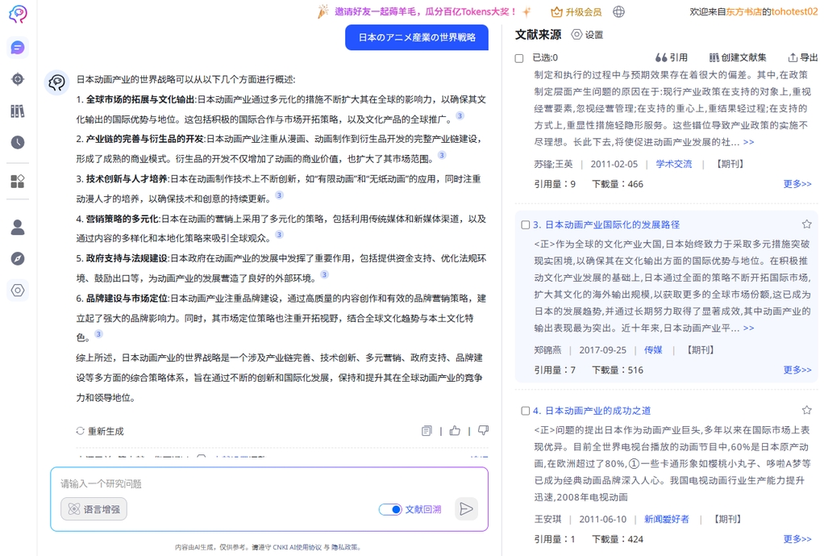Open the 隐私政策 link

[x=343, y=548]
